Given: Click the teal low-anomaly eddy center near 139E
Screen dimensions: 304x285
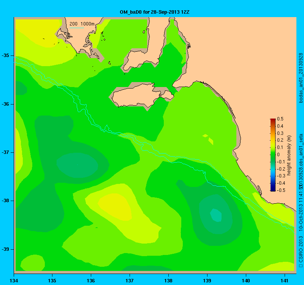Looking at the screenshot, I should click(216, 215).
